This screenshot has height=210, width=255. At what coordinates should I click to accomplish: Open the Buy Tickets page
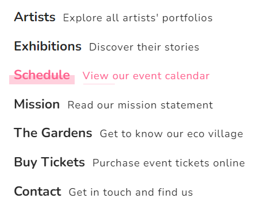(x=49, y=162)
